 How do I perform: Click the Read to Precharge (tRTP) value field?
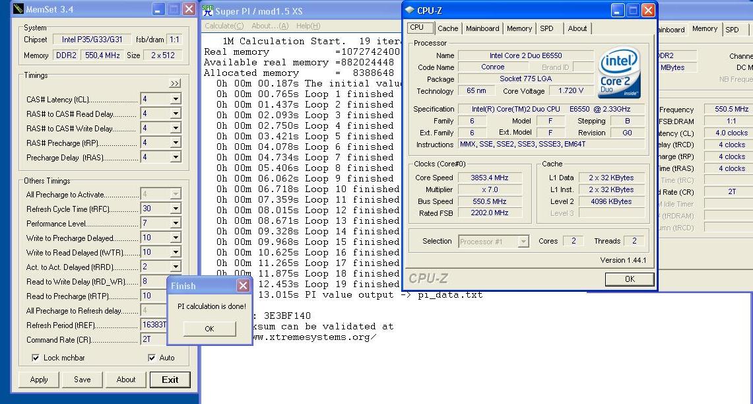click(153, 296)
